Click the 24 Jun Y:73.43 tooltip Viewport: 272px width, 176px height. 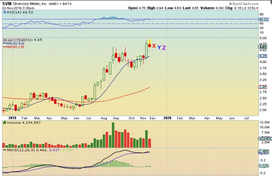coord(14,40)
